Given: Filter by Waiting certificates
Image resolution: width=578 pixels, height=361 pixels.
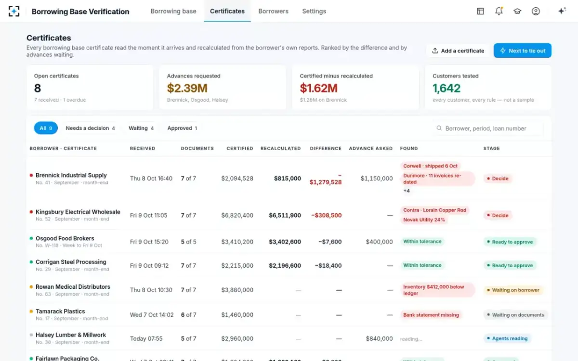Looking at the screenshot, I should coord(141,128).
